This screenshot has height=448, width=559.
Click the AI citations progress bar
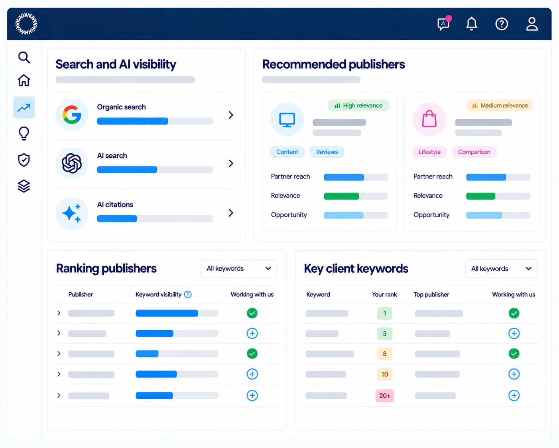(155, 219)
